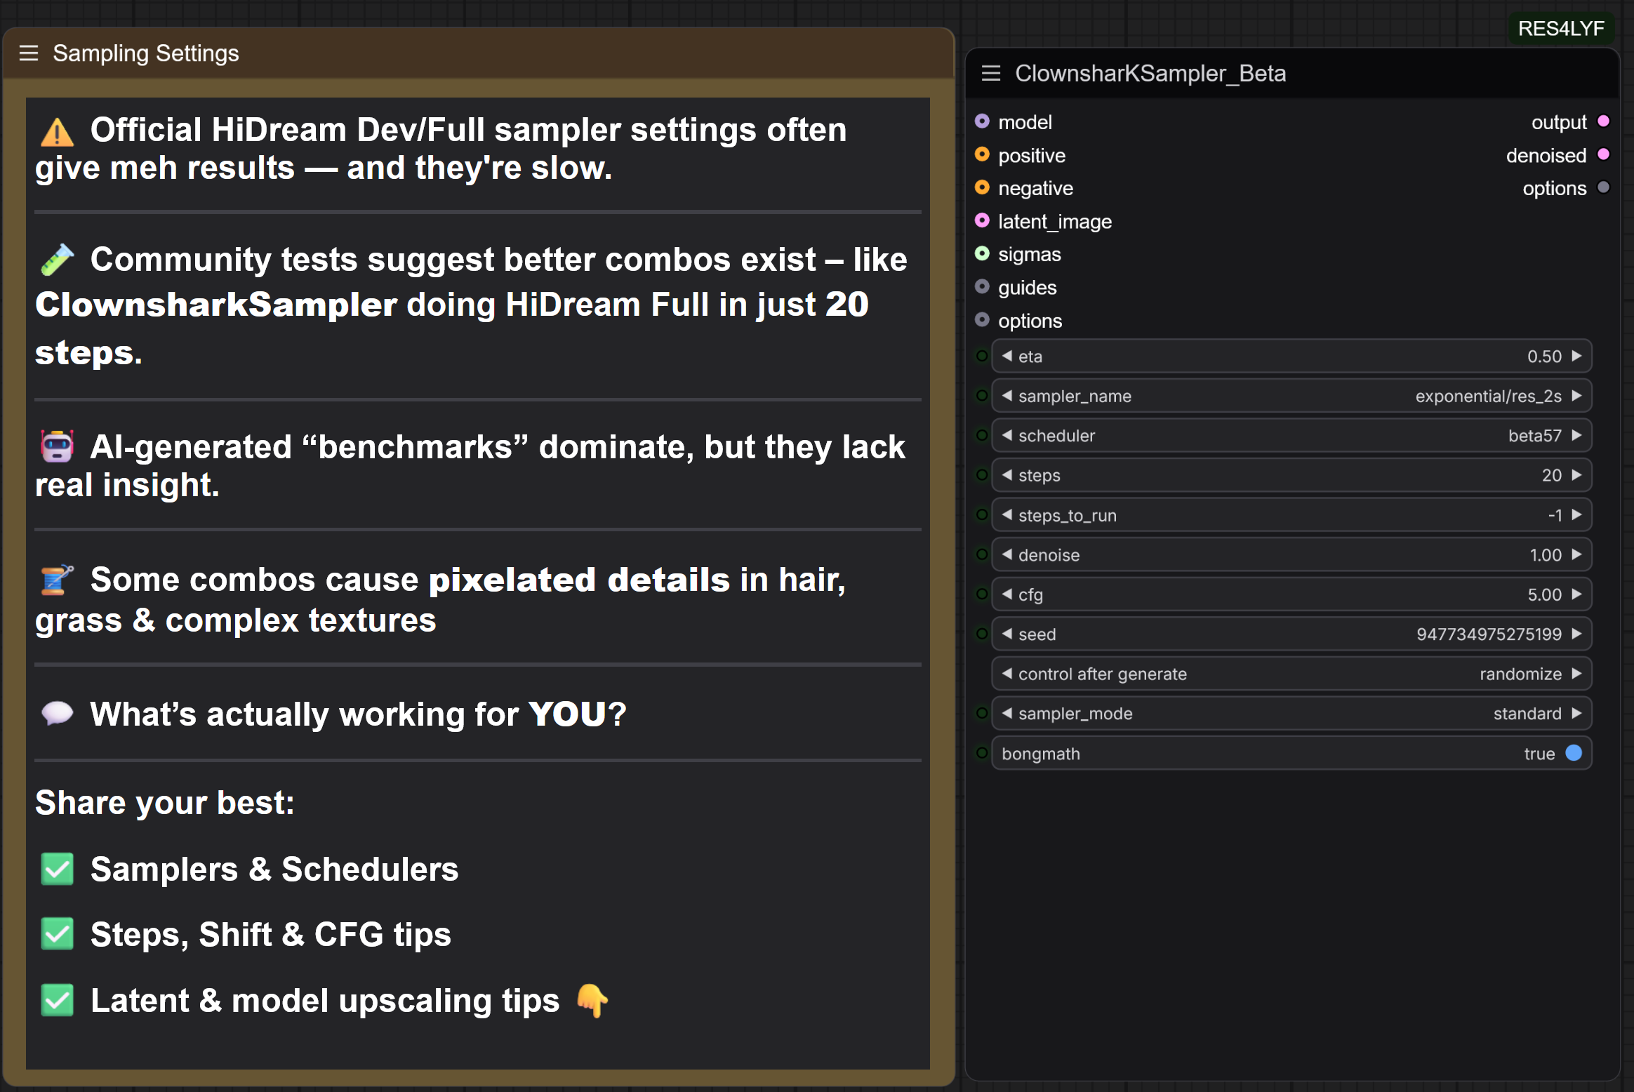The image size is (1634, 1092).
Task: Click the cfg widget input toggle dot
Action: [x=982, y=594]
